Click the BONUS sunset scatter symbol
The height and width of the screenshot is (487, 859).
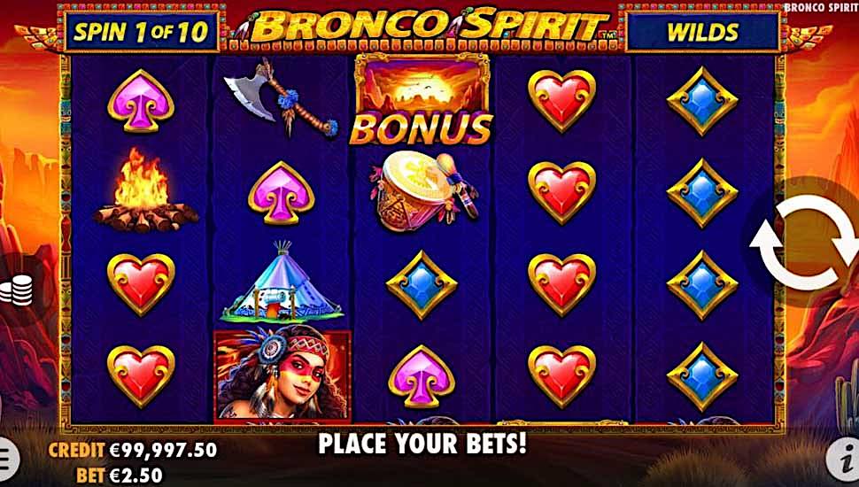[422, 100]
